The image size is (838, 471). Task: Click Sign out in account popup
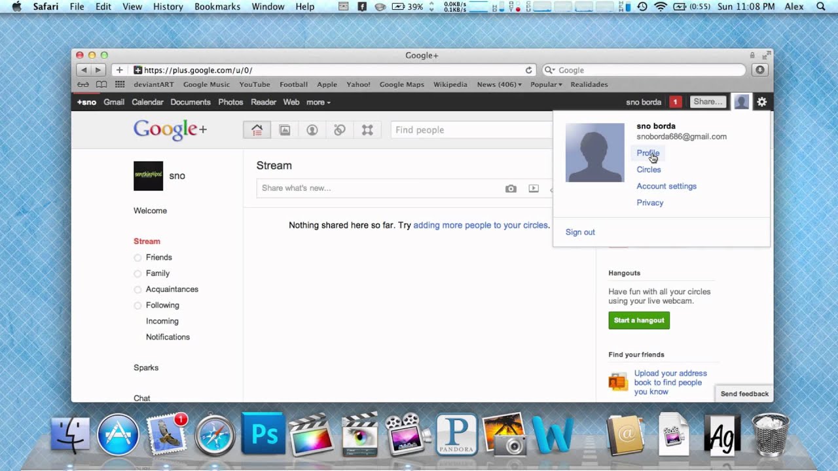(580, 232)
